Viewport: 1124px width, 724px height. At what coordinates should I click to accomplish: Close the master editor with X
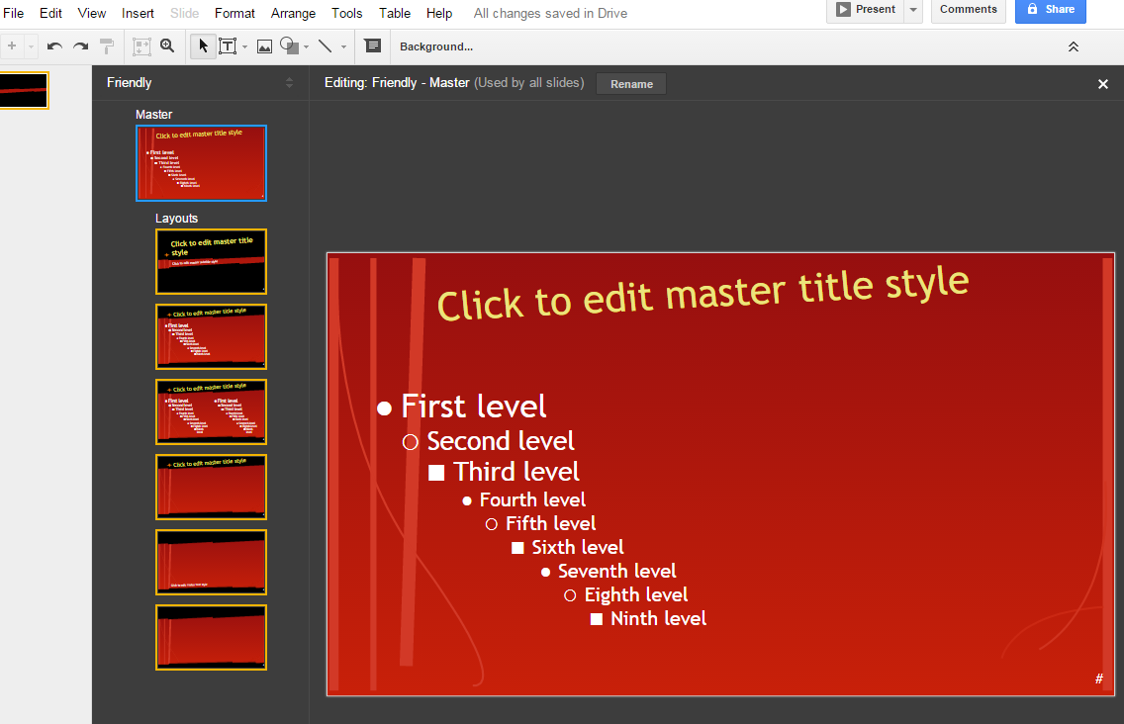coord(1102,84)
